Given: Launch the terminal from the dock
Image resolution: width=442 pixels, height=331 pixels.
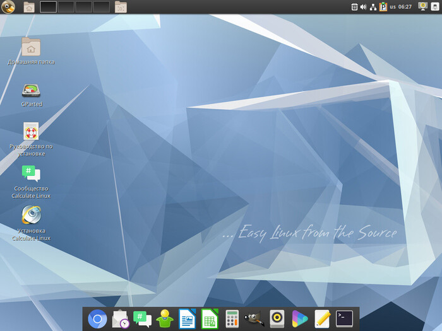Looking at the screenshot, I should point(344,319).
